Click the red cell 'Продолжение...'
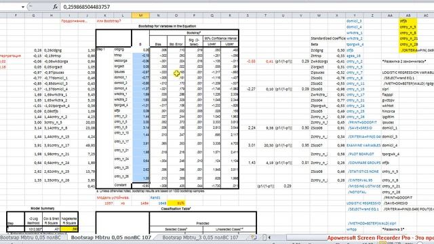The width and height of the screenshot is (434, 244). coord(74,21)
